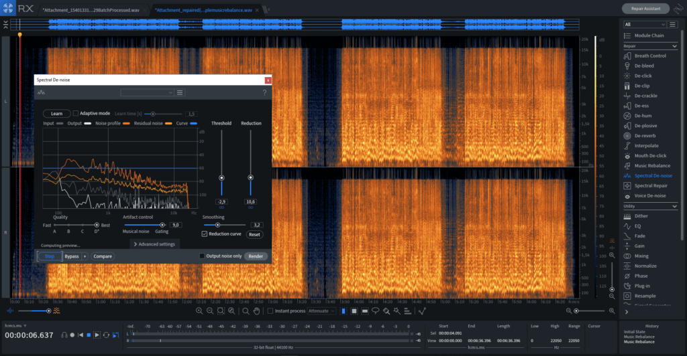Select the Magic Wand selection tool

coord(397,311)
